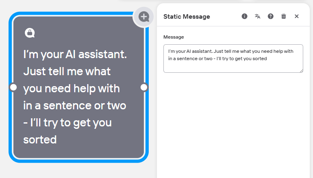Click the right connector handle of the node
313x178 pixels.
[144, 87]
